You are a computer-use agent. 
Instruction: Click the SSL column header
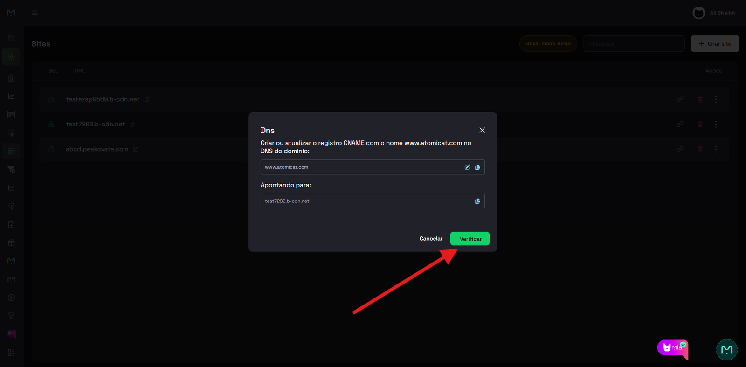53,71
